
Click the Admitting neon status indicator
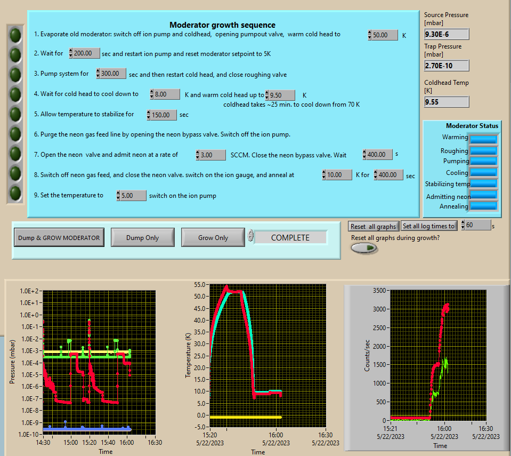[483, 196]
